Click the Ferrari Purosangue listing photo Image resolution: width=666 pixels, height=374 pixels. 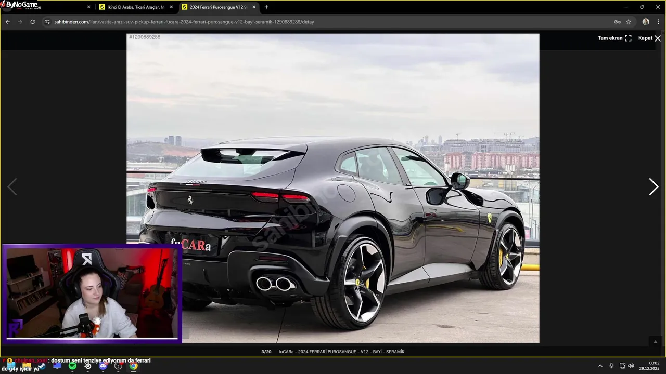coord(333,188)
